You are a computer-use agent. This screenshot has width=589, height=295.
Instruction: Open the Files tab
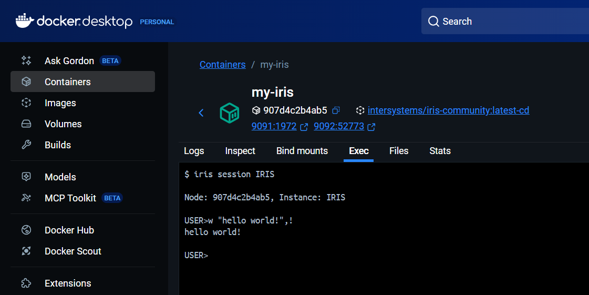[x=399, y=151]
